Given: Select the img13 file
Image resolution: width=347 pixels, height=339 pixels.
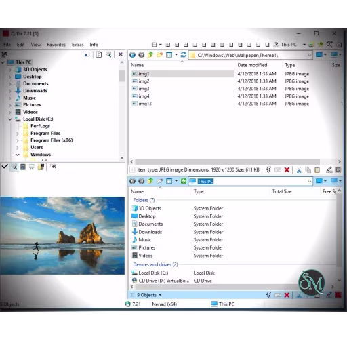Looking at the screenshot, I should click(x=145, y=104).
